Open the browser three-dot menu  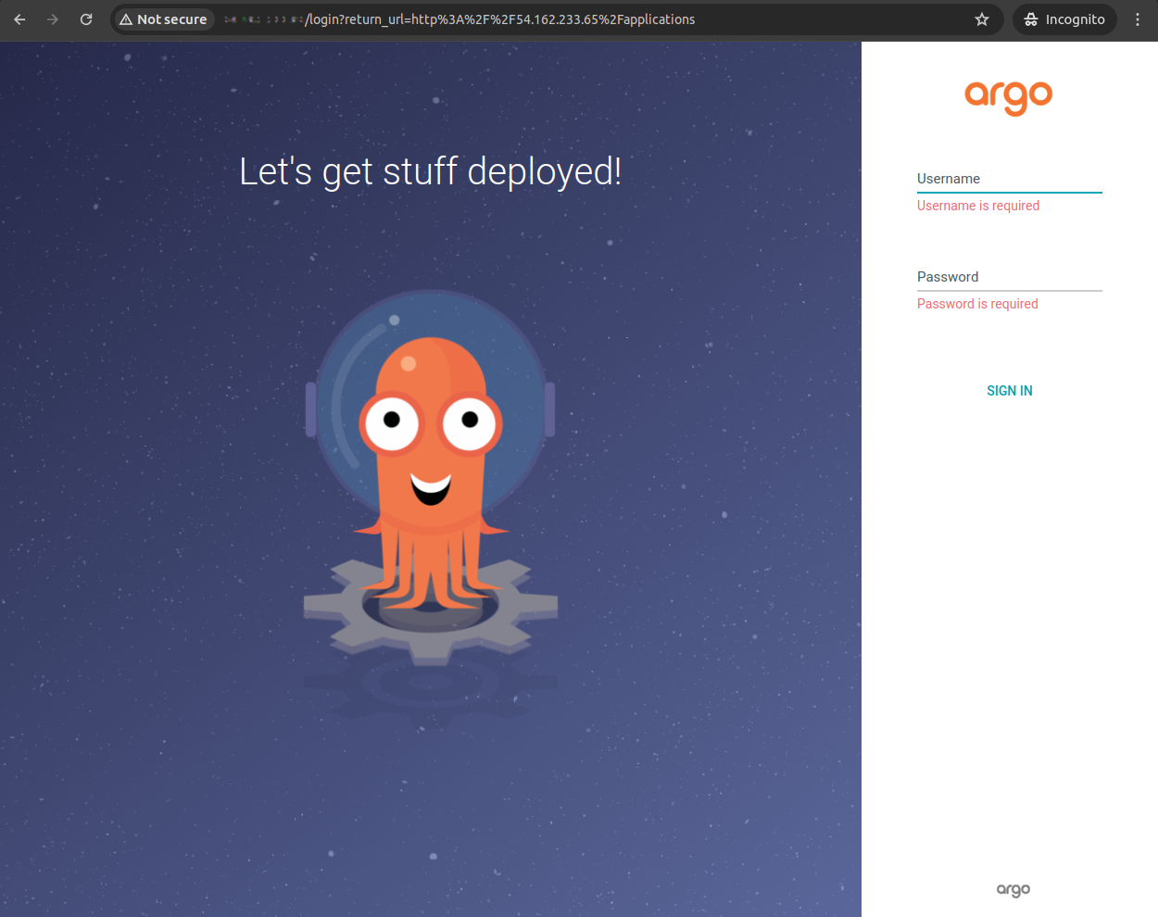click(x=1138, y=19)
